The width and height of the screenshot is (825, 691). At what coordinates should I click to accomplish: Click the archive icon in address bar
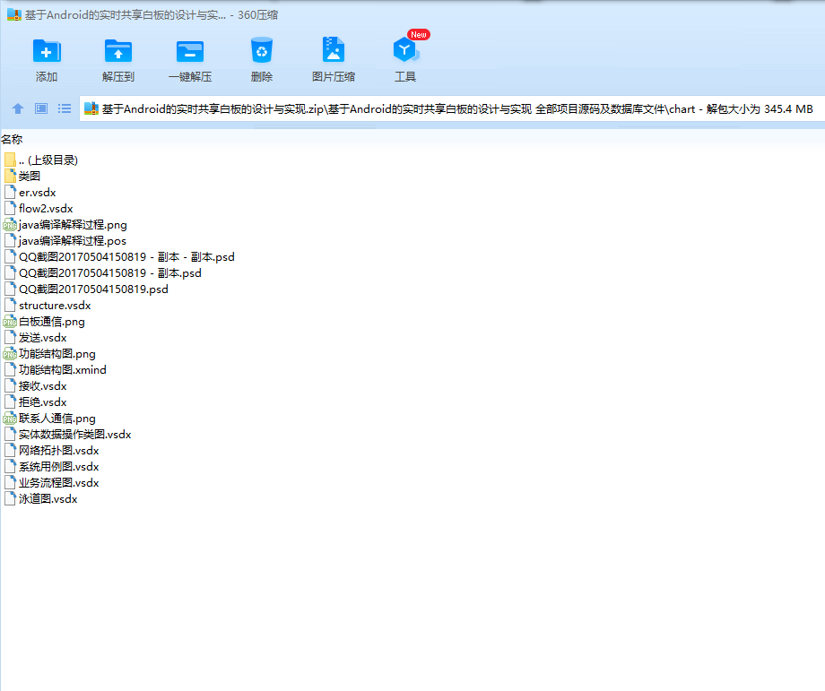pos(91,108)
